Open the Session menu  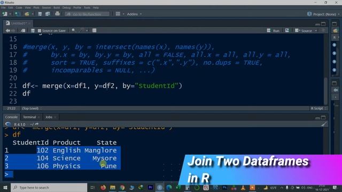(x=46, y=7)
